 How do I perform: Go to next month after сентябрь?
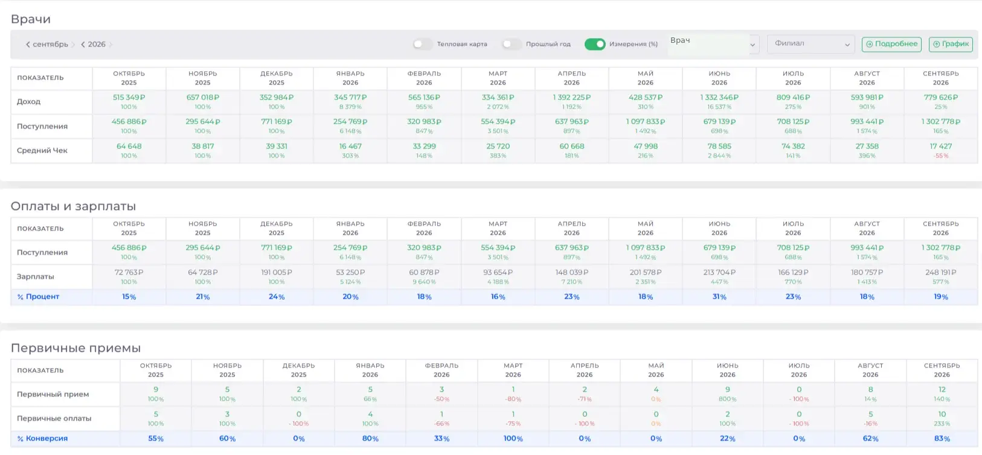click(x=73, y=45)
